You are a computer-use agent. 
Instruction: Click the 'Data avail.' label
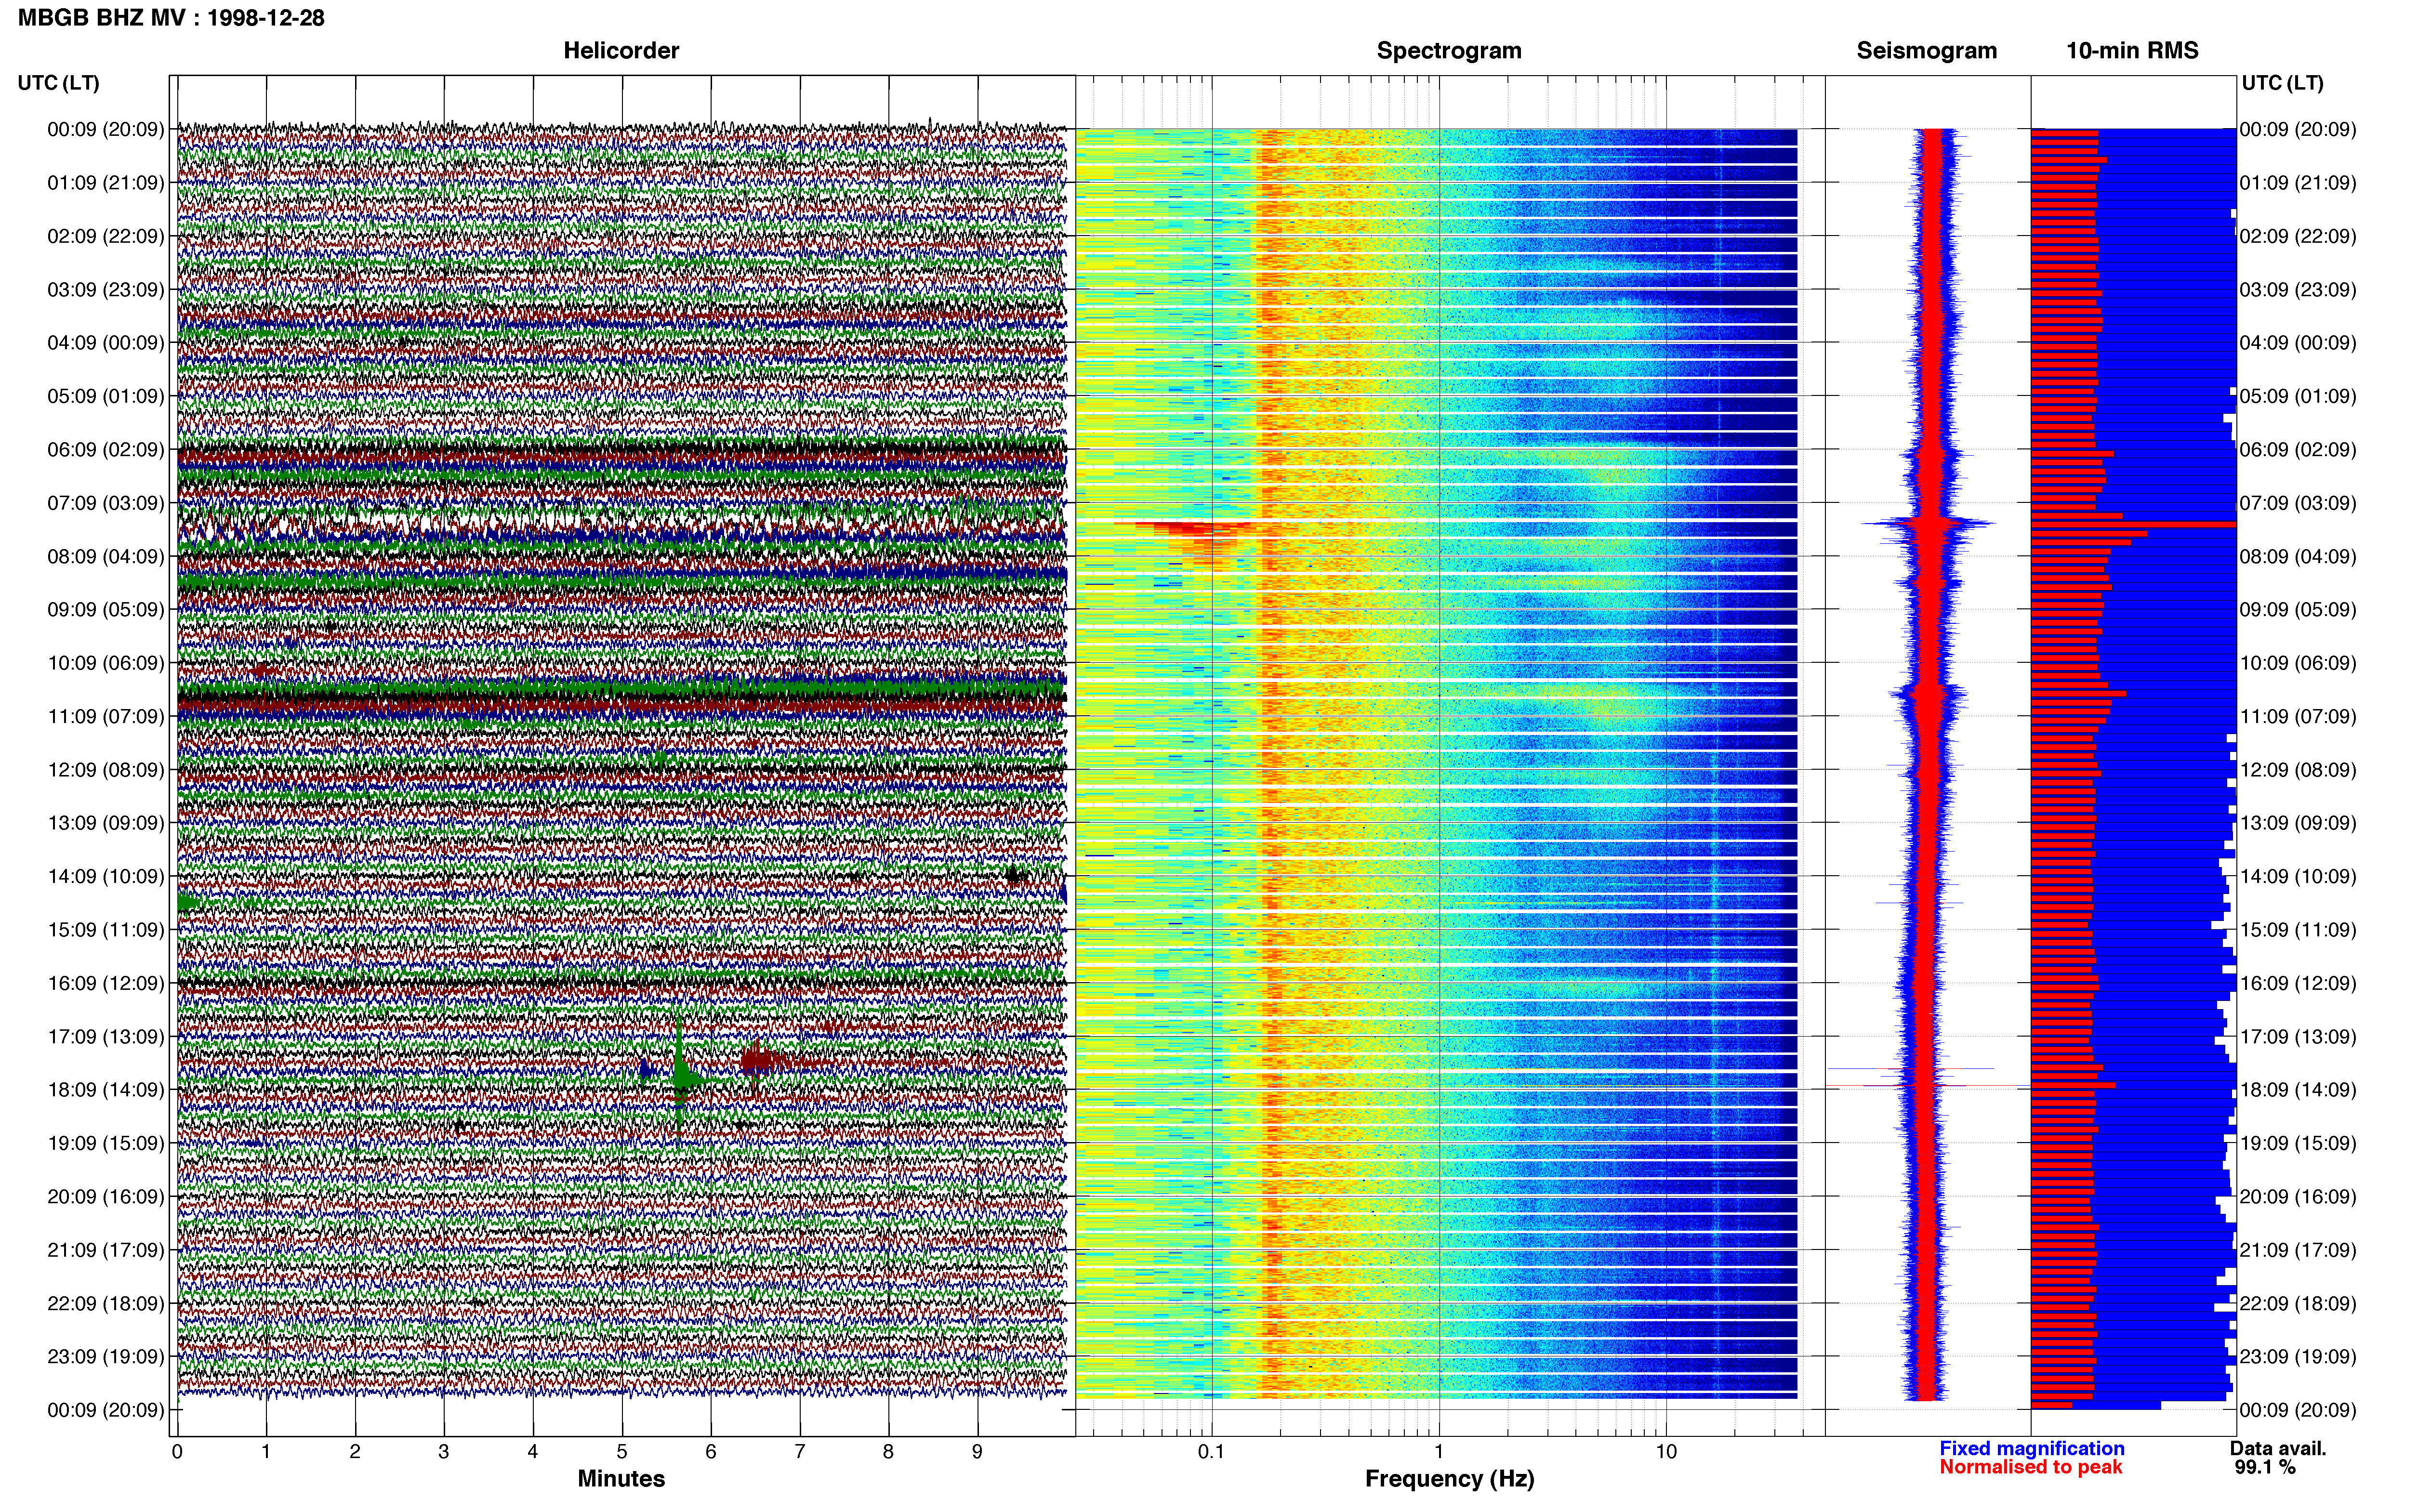pos(2278,1448)
